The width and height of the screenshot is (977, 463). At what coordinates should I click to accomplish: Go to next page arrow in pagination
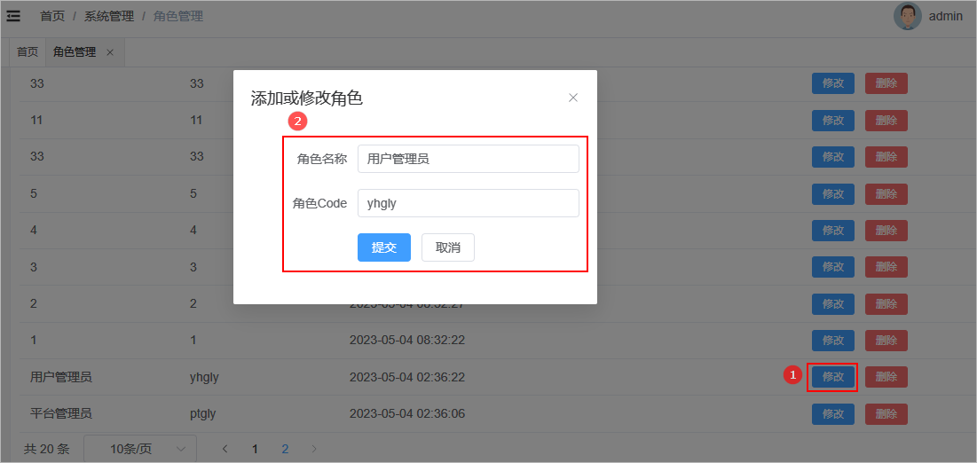pos(314,449)
